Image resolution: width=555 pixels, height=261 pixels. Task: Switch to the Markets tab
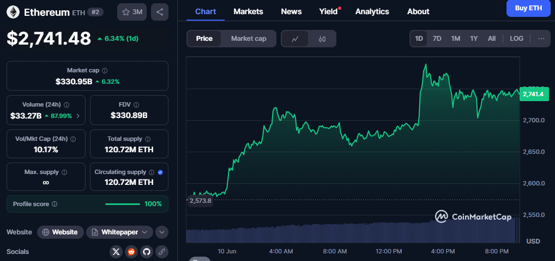(248, 11)
